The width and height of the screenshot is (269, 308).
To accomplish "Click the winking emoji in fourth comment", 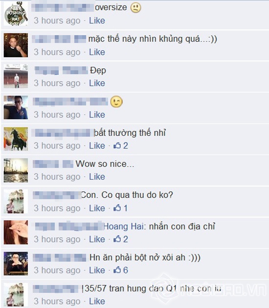I will [x=116, y=102].
